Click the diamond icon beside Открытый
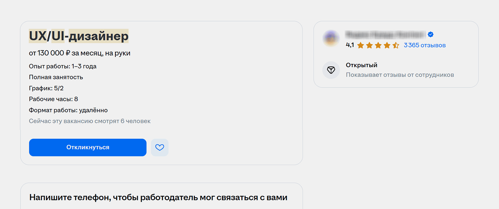Viewport: 499px width, 209px height. click(x=331, y=70)
